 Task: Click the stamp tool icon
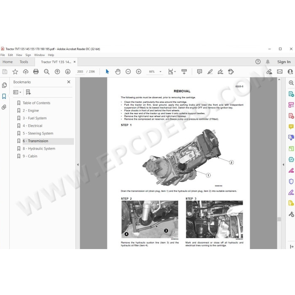[231, 72]
